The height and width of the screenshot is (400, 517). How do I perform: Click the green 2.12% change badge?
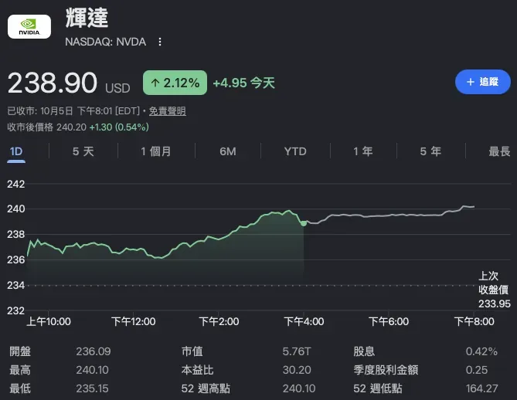[175, 83]
